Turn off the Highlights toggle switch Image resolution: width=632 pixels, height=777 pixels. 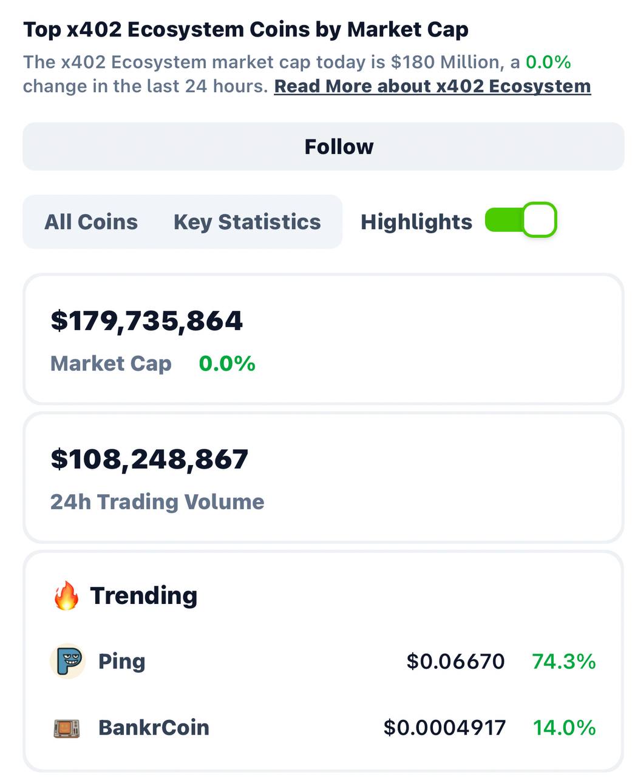[x=521, y=220]
